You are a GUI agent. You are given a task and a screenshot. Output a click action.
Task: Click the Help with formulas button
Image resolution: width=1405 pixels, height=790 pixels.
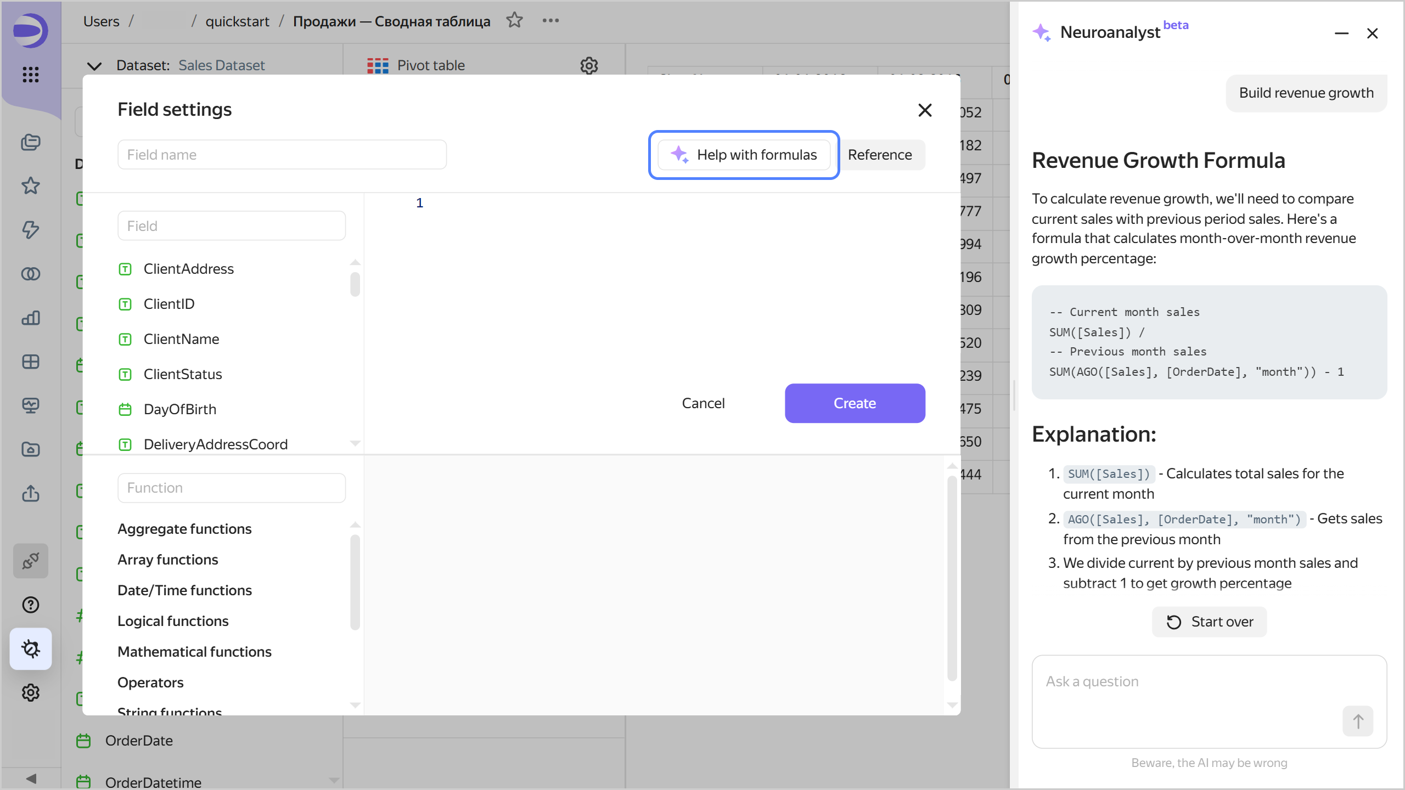click(x=744, y=155)
